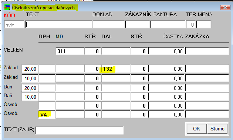233x140 pixels.
Task: Click the second Daň ČÁSTKA field
Action: click(166, 97)
